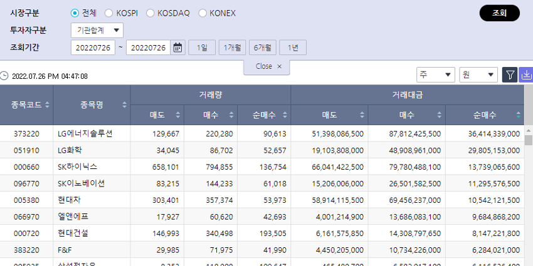Click the download data icon
533x266 pixels.
(x=525, y=75)
